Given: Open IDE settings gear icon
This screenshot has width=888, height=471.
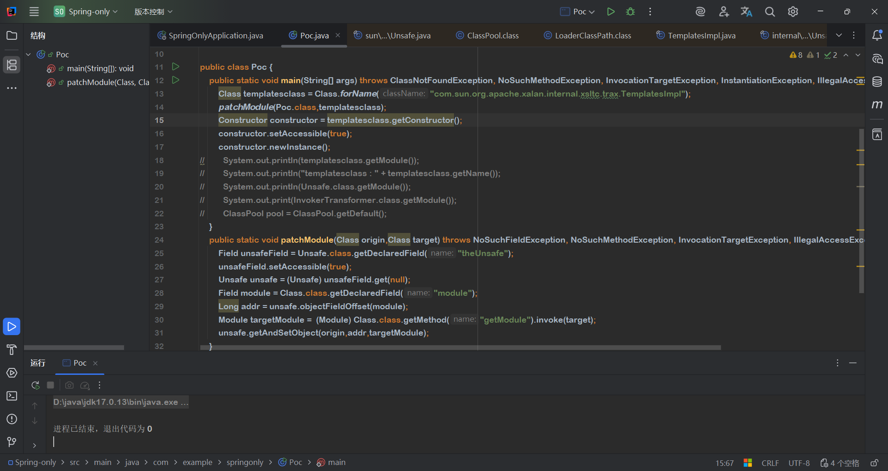Looking at the screenshot, I should 793,12.
